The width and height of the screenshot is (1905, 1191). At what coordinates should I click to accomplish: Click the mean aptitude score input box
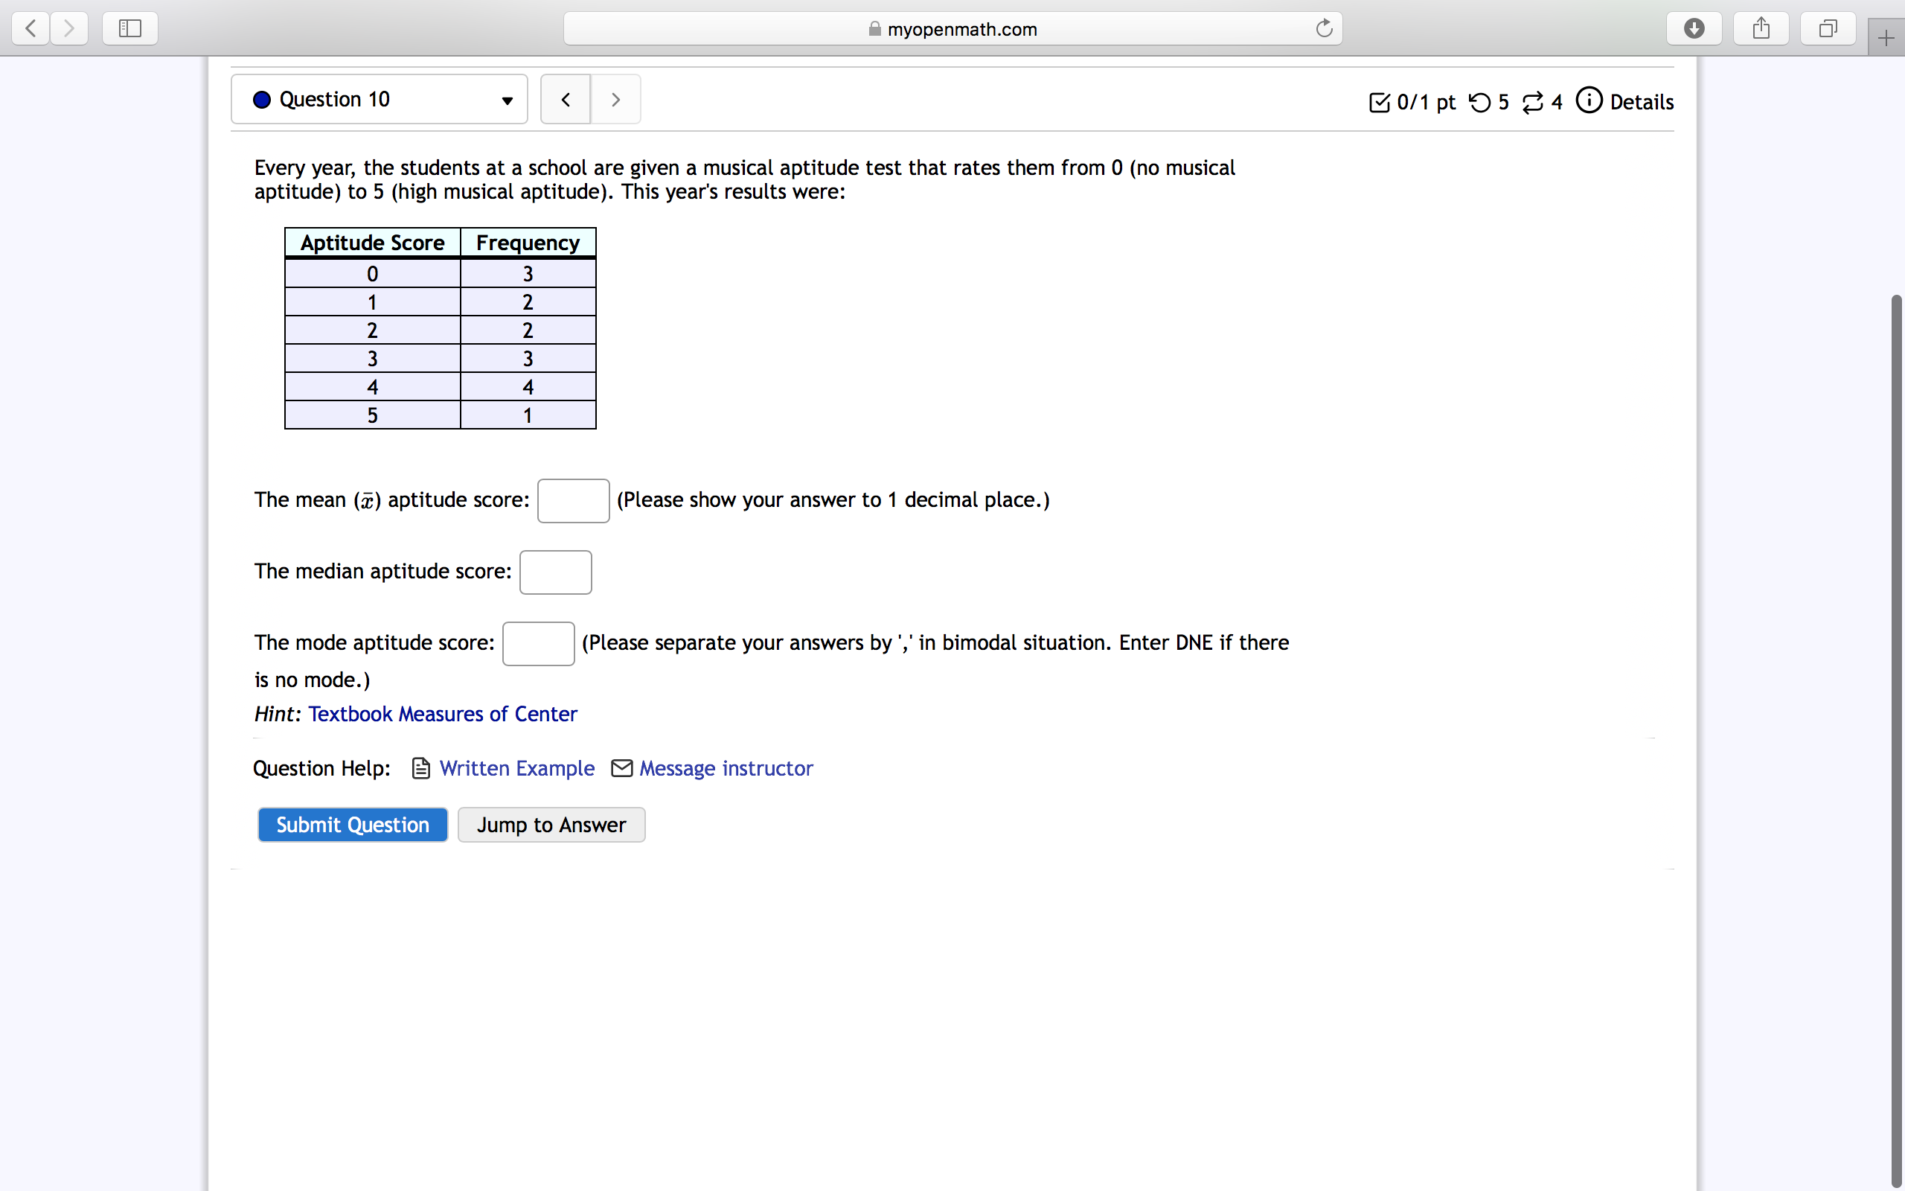[572, 500]
